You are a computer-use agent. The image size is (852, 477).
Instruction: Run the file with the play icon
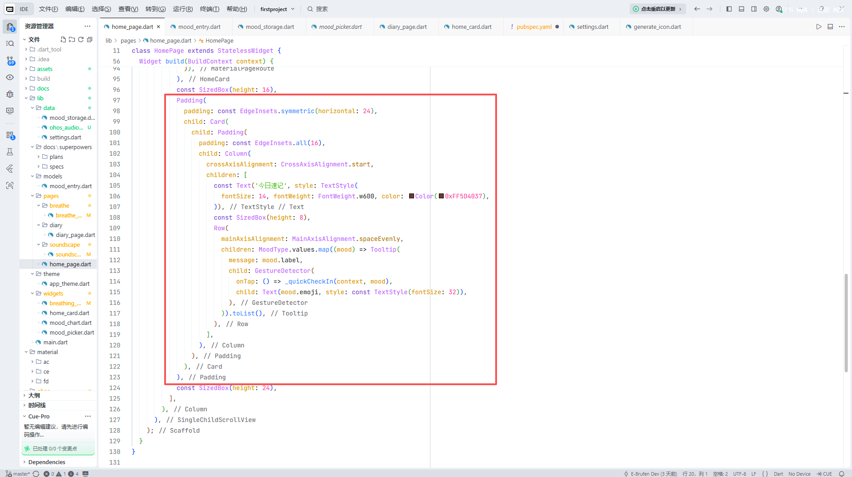tap(819, 27)
